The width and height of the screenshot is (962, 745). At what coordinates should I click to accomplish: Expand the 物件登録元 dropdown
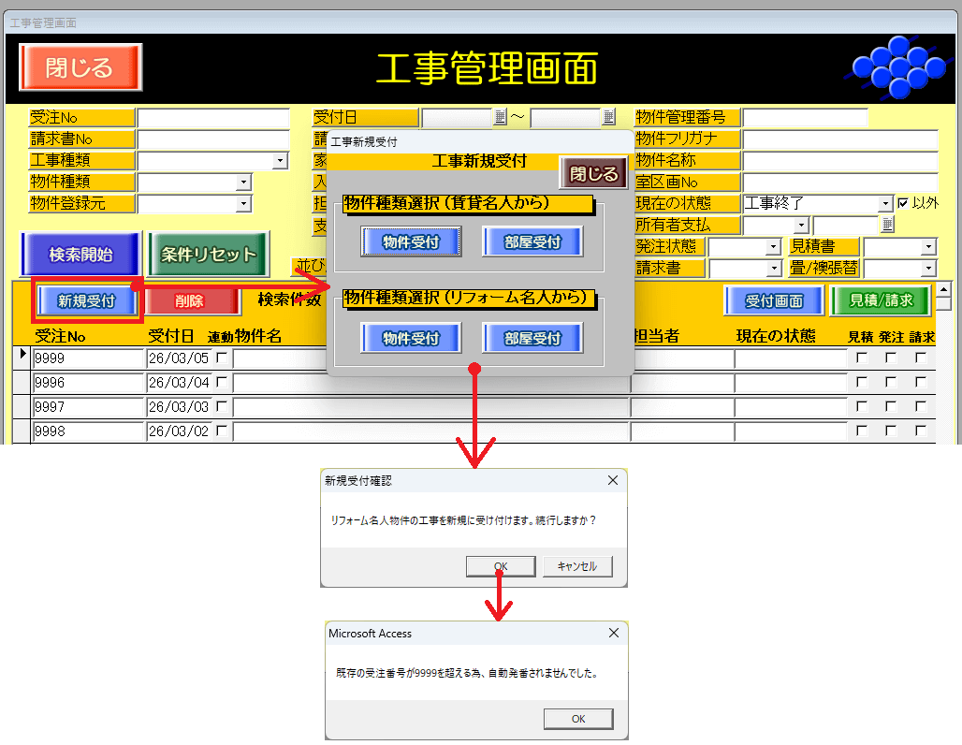[x=243, y=203]
